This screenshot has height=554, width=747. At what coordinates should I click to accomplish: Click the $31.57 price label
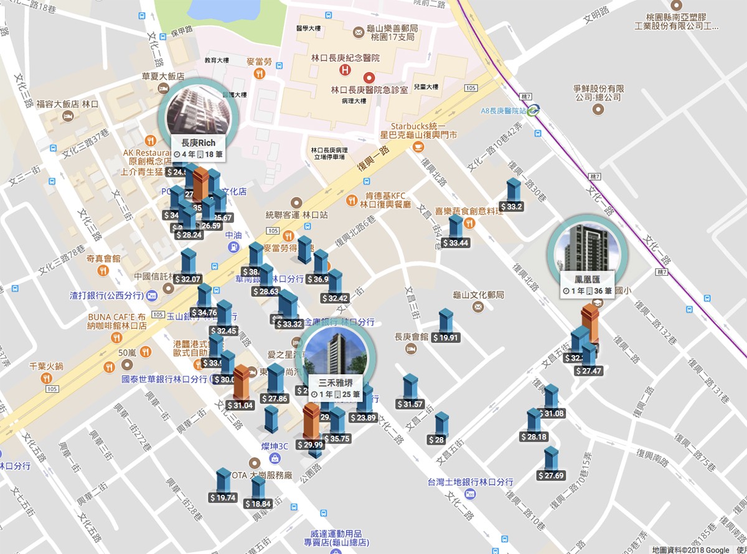tap(410, 404)
